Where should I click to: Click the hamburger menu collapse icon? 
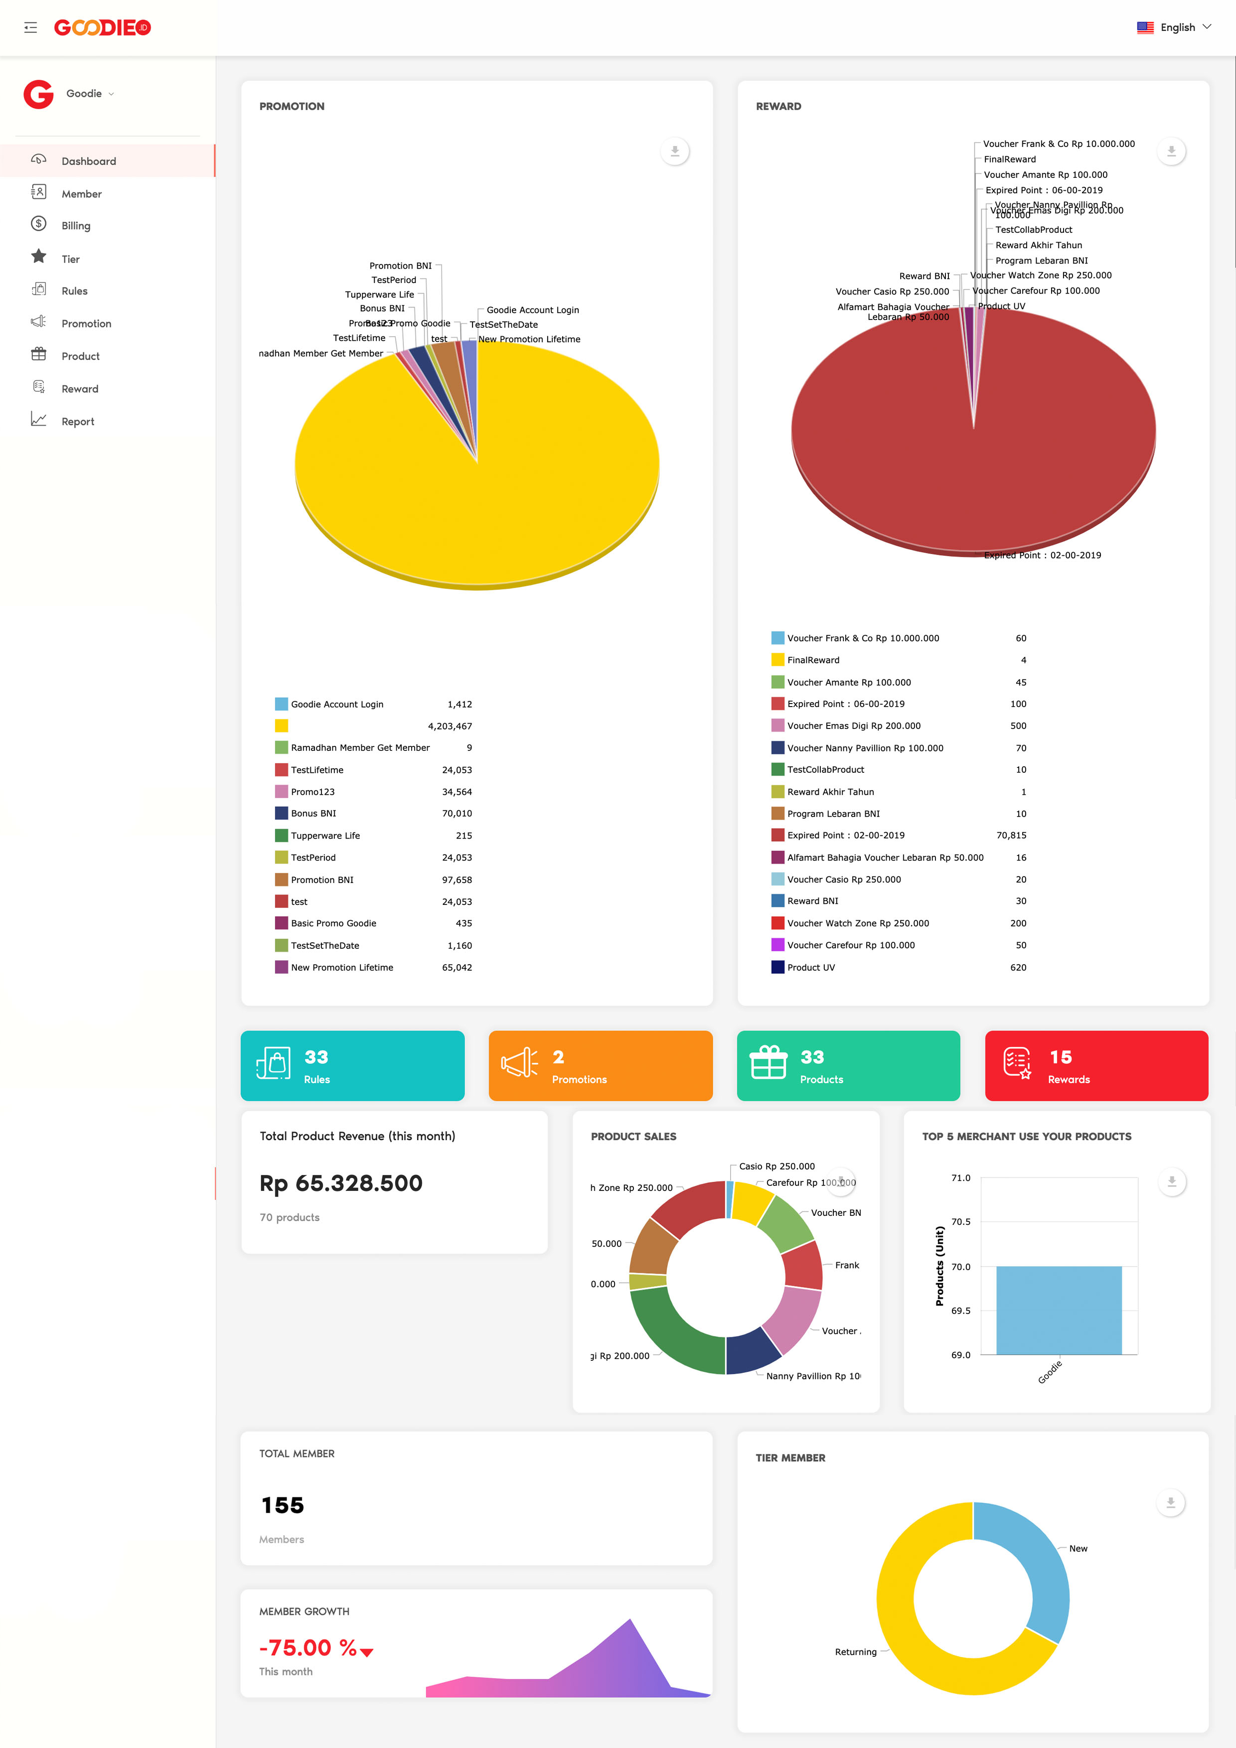(30, 27)
